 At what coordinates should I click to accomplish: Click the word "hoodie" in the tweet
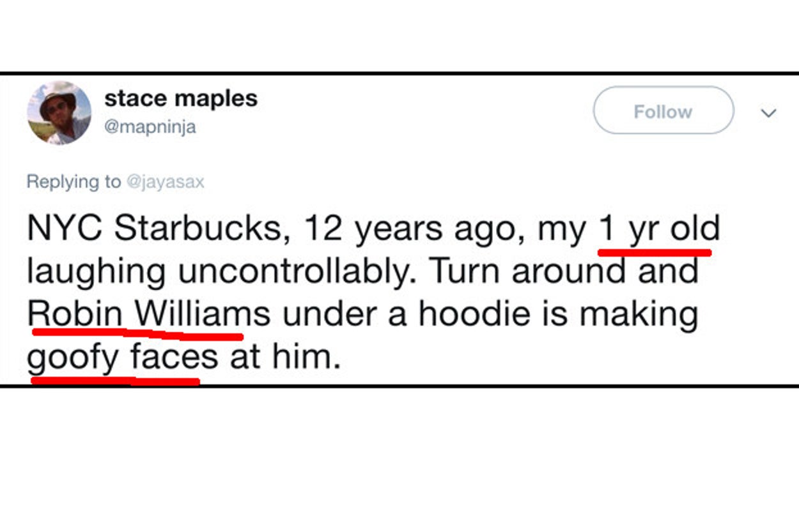tap(474, 314)
